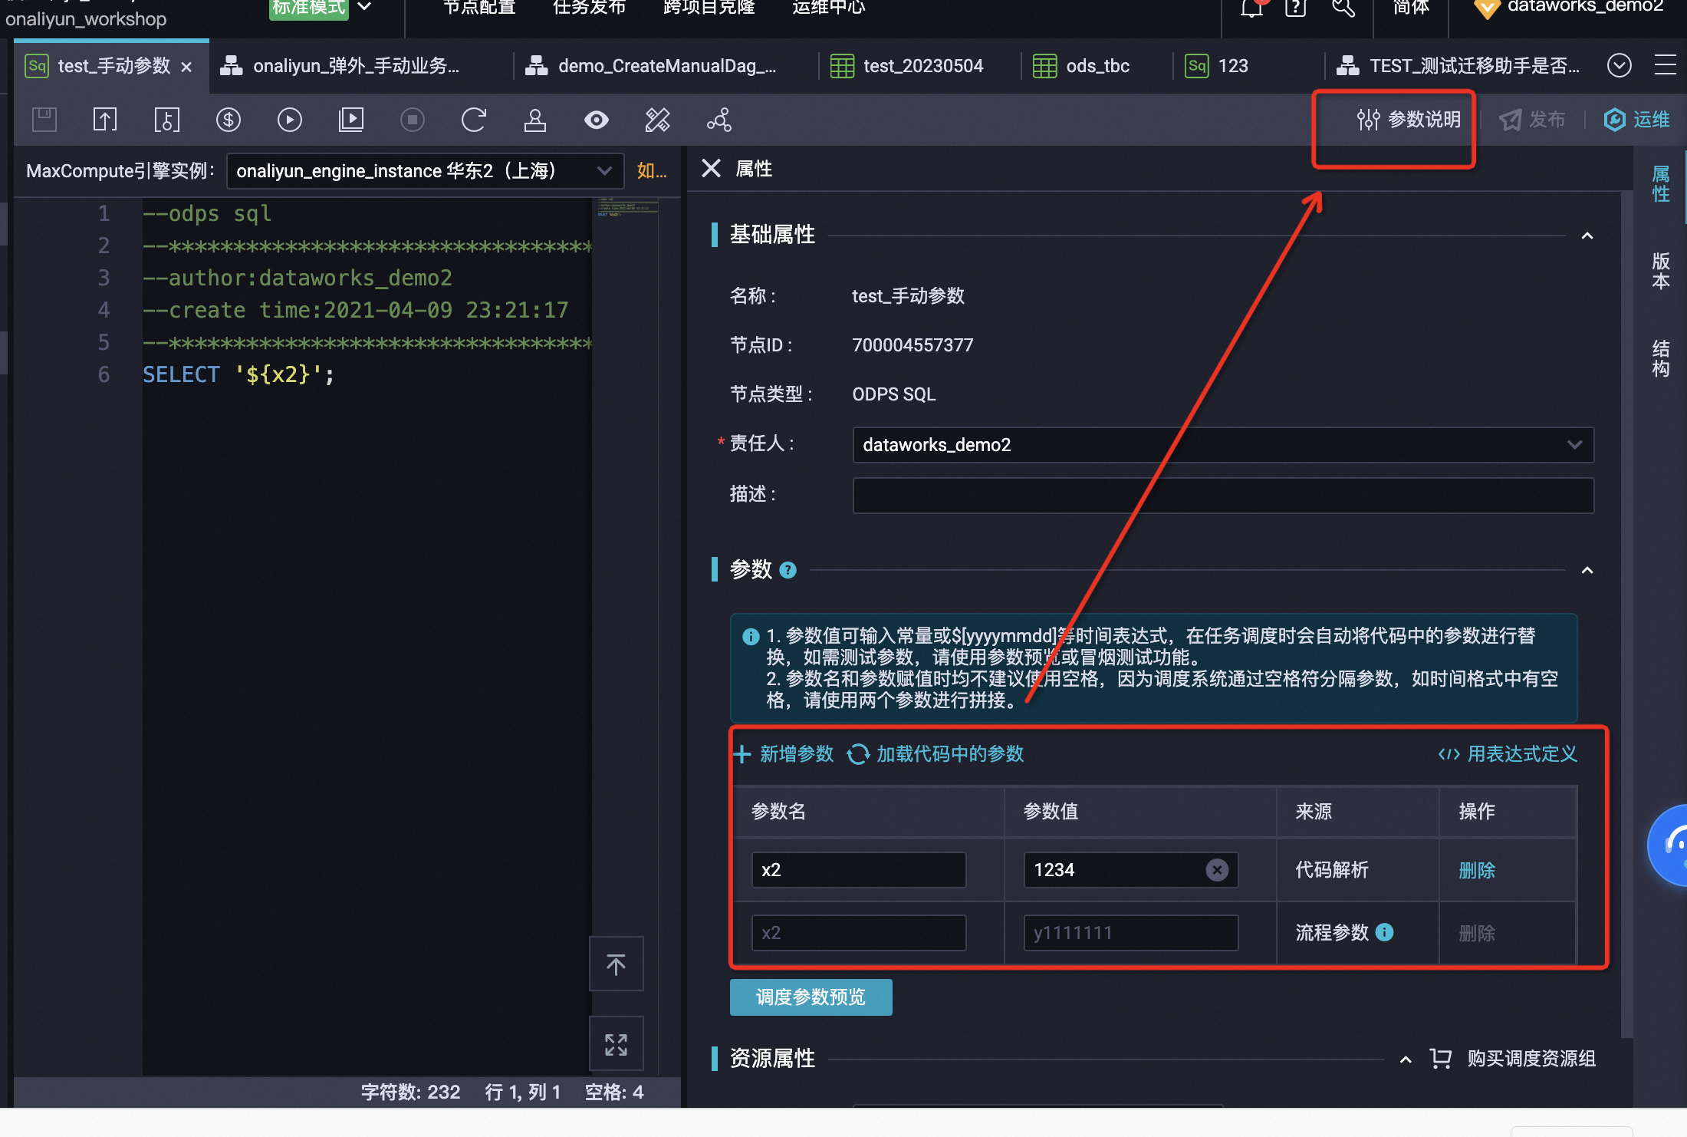This screenshot has width=1687, height=1137.
Task: Collapse the 基础属性 section
Action: (x=1587, y=236)
